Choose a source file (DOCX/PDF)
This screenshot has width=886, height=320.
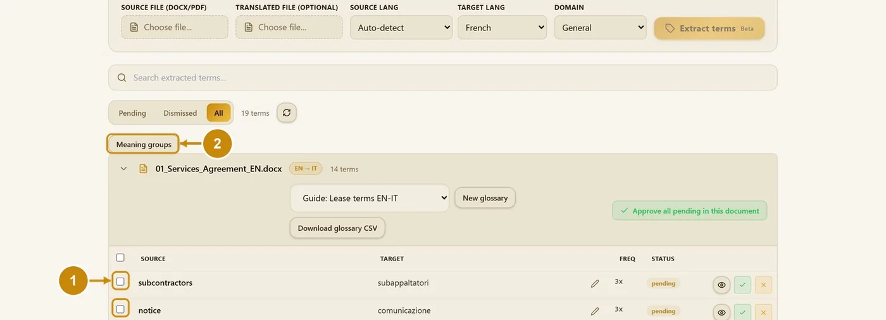(175, 27)
